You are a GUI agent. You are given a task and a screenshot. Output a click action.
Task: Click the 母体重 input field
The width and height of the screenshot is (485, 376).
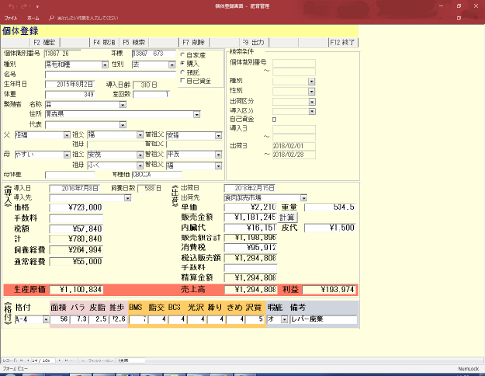70,175
